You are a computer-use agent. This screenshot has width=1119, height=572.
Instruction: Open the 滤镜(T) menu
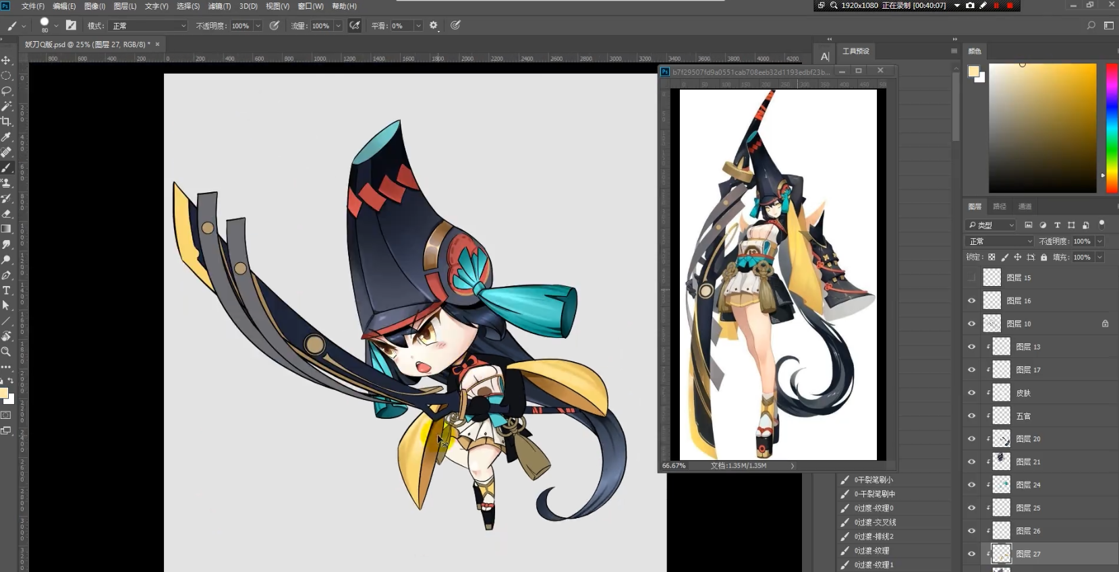219,6
